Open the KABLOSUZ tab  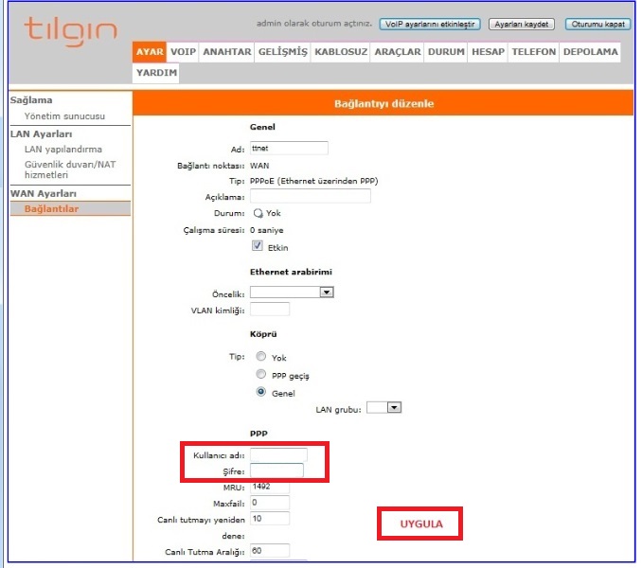tap(341, 52)
